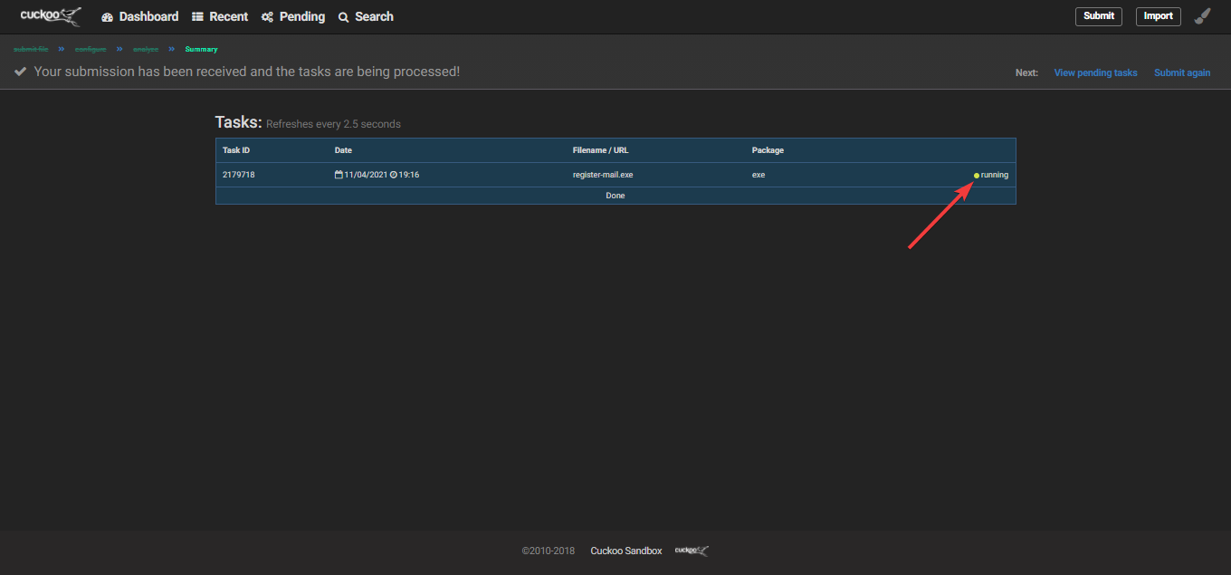Screen dimensions: 1231x575
Task: Select the analyze breadcrumb step
Action: tap(146, 49)
